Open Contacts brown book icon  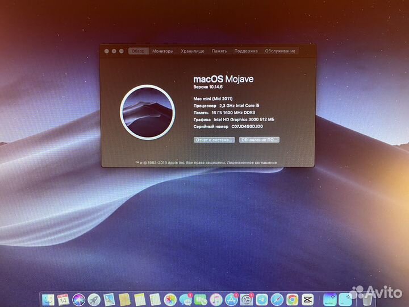click(x=124, y=300)
